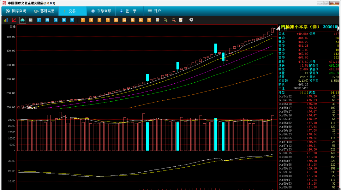Viewport: 341px width, 190px height.
Task: Click the 日線 chart period label
Action: point(13,26)
